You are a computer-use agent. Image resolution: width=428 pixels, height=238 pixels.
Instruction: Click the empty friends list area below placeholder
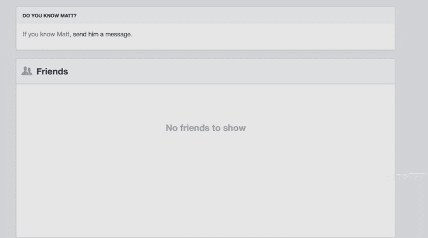point(206,186)
